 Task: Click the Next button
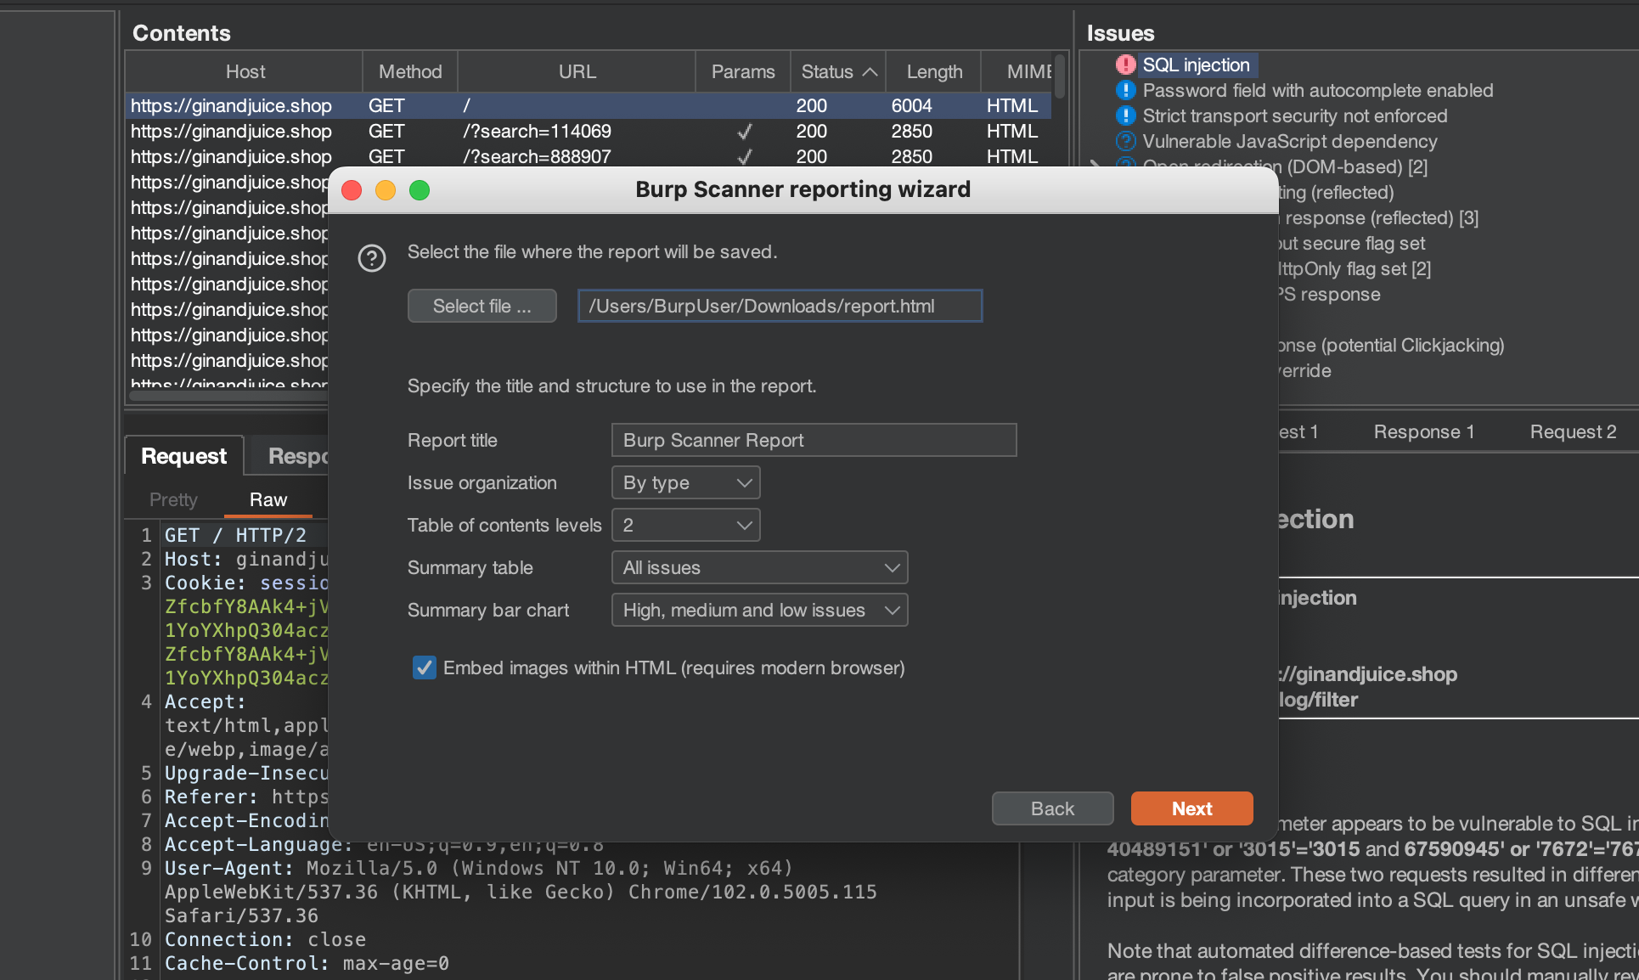point(1191,808)
